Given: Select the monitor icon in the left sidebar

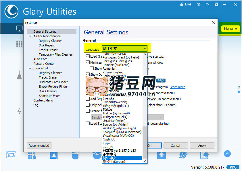Looking at the screenshot, I should click(19, 29).
